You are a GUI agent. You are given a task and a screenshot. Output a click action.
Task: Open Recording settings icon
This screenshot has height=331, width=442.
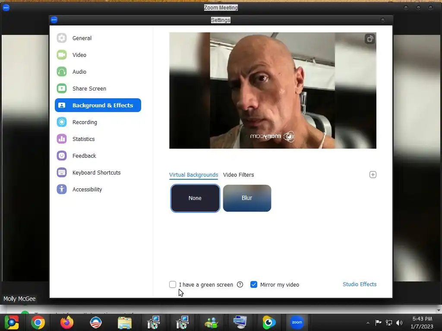(x=62, y=122)
